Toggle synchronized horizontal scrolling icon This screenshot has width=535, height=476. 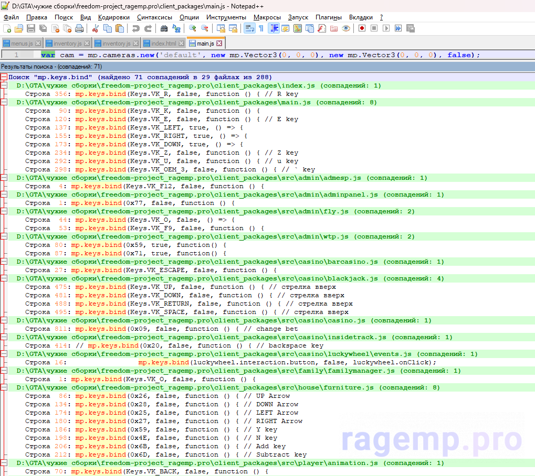click(x=233, y=29)
